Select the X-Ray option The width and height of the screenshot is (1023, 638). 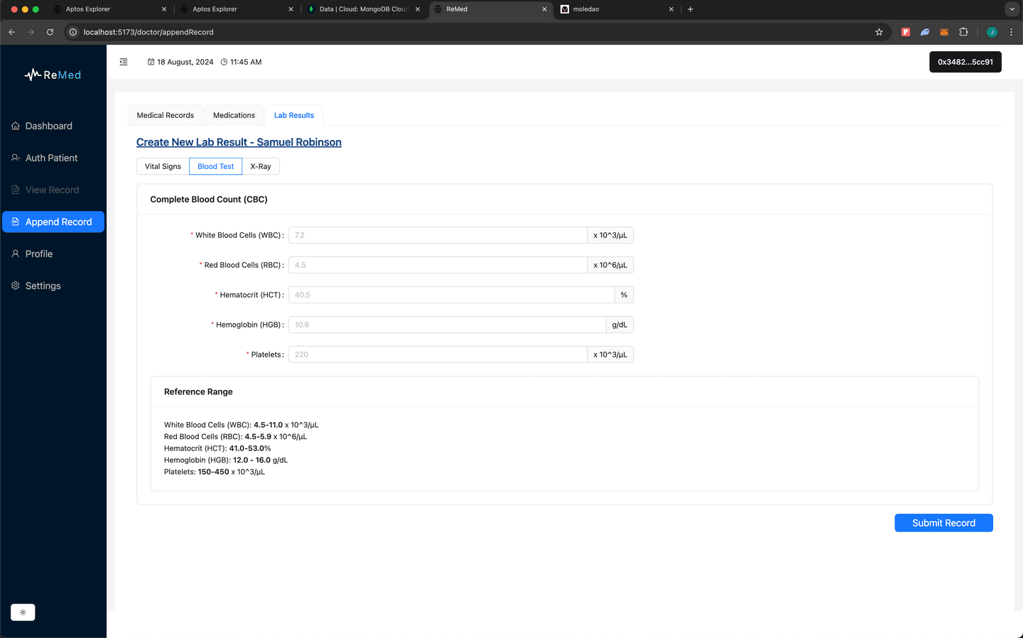[x=261, y=166]
